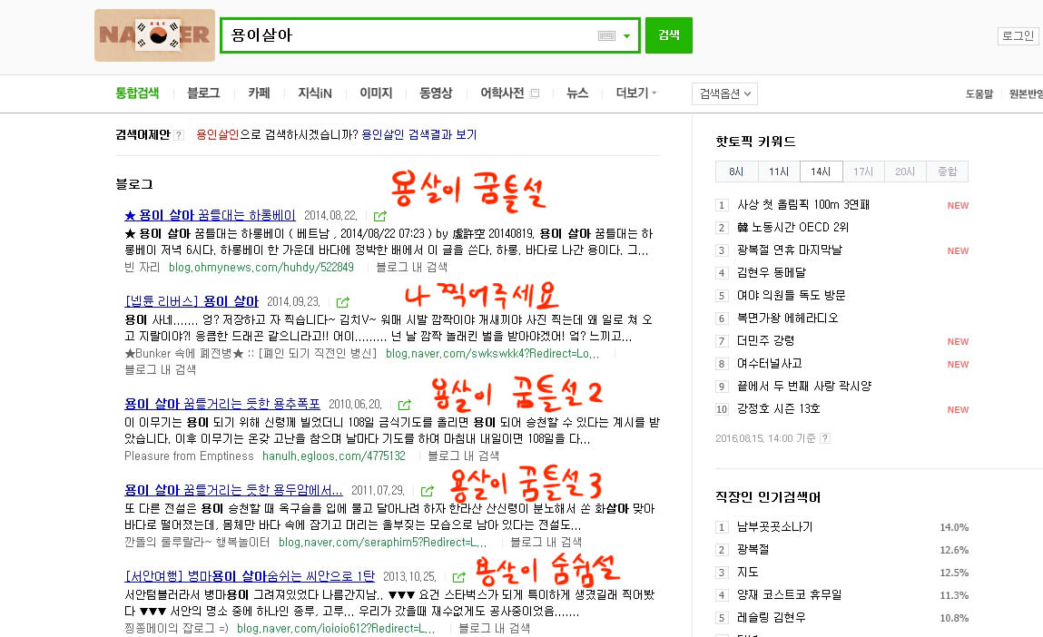Click inside the search input field
1043x637 pixels.
tap(408, 35)
